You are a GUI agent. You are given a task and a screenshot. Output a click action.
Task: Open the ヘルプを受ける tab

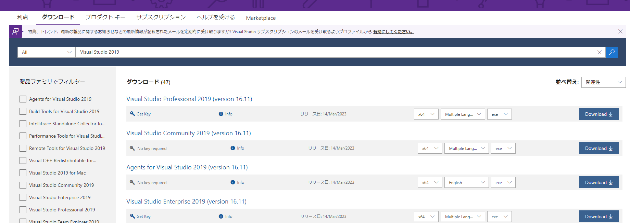point(216,17)
